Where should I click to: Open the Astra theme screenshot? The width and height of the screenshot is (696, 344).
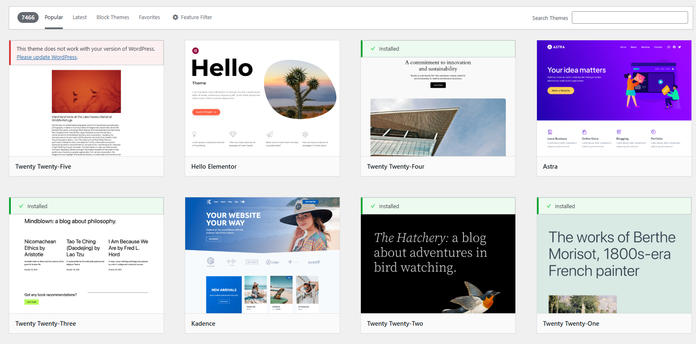[x=614, y=98]
